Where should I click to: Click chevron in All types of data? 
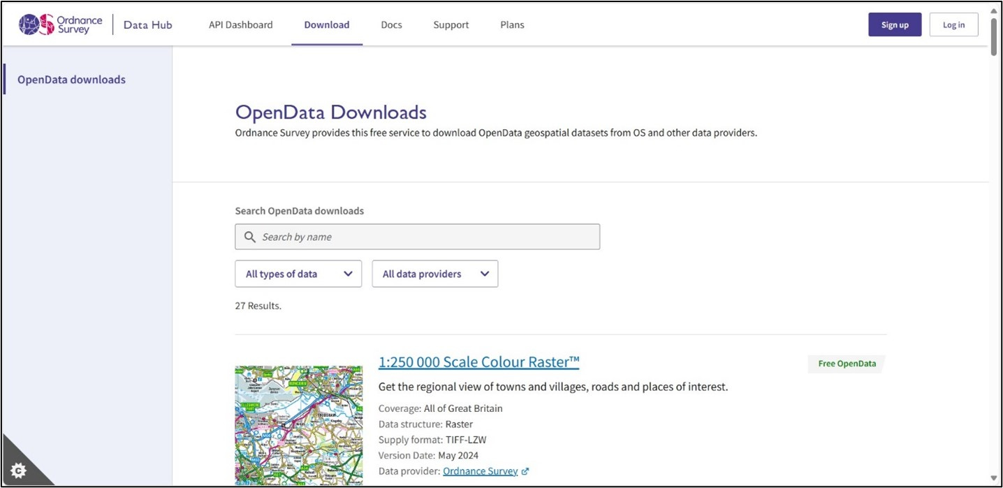348,274
